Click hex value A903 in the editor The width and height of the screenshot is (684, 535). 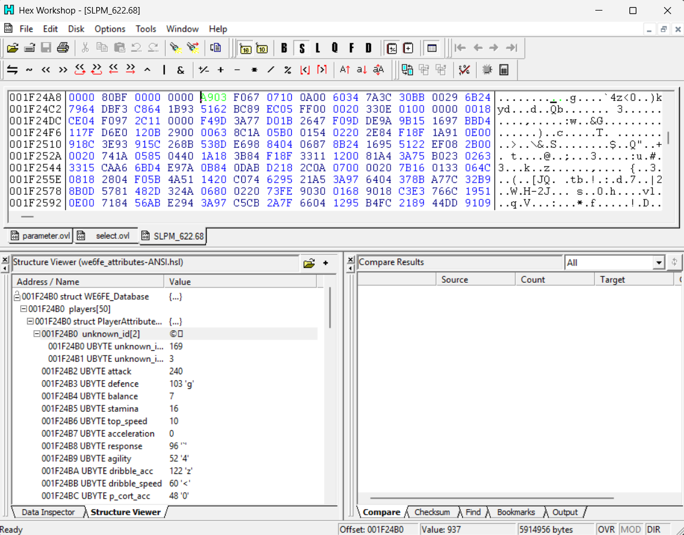tap(214, 97)
